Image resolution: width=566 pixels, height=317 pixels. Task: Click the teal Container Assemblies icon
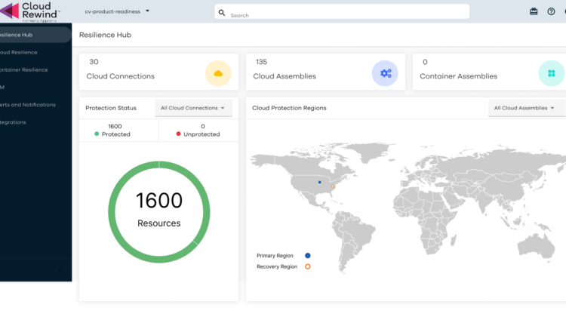551,72
